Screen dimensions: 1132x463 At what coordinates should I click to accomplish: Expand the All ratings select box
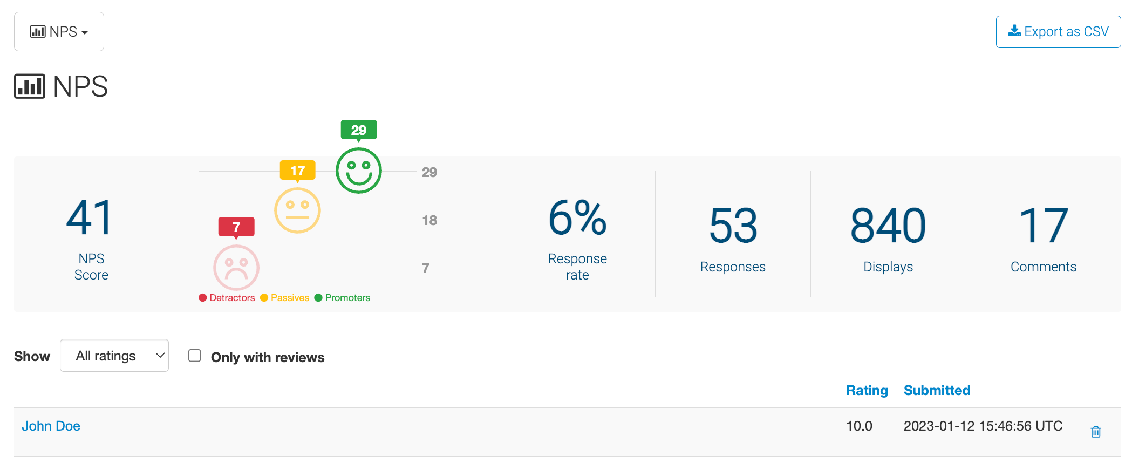(x=114, y=356)
